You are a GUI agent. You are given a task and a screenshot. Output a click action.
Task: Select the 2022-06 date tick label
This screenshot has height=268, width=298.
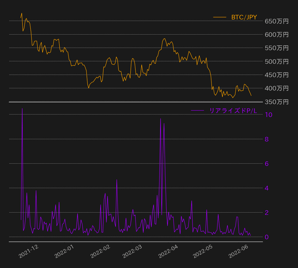[x=238, y=251]
